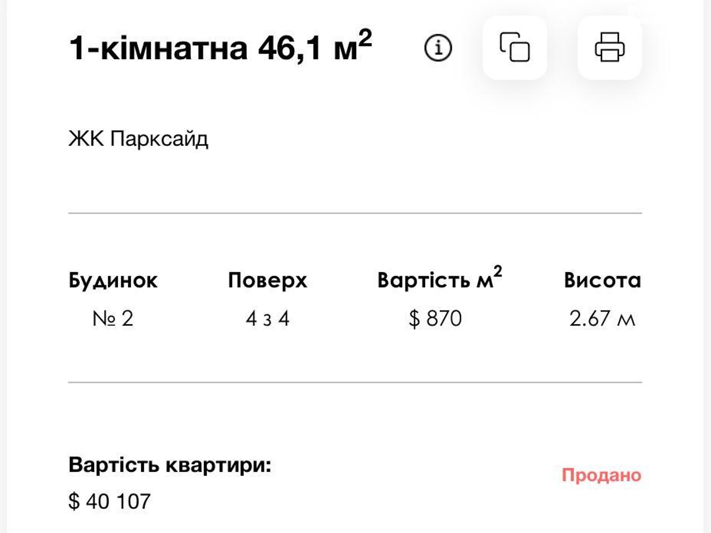Click the Висота column label
The image size is (711, 533).
coord(602,280)
